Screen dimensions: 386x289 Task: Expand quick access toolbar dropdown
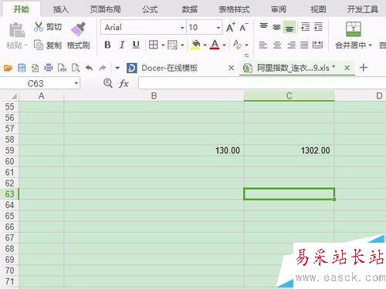tap(117, 68)
